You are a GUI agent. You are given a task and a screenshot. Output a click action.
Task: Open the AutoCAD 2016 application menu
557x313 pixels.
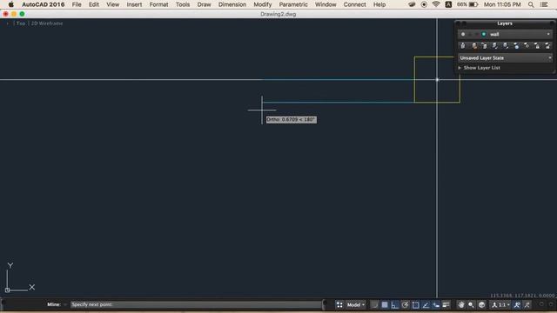pos(43,4)
